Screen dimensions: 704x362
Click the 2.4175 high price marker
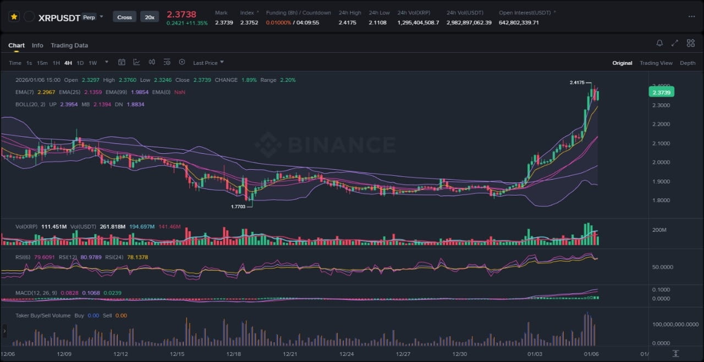[577, 82]
